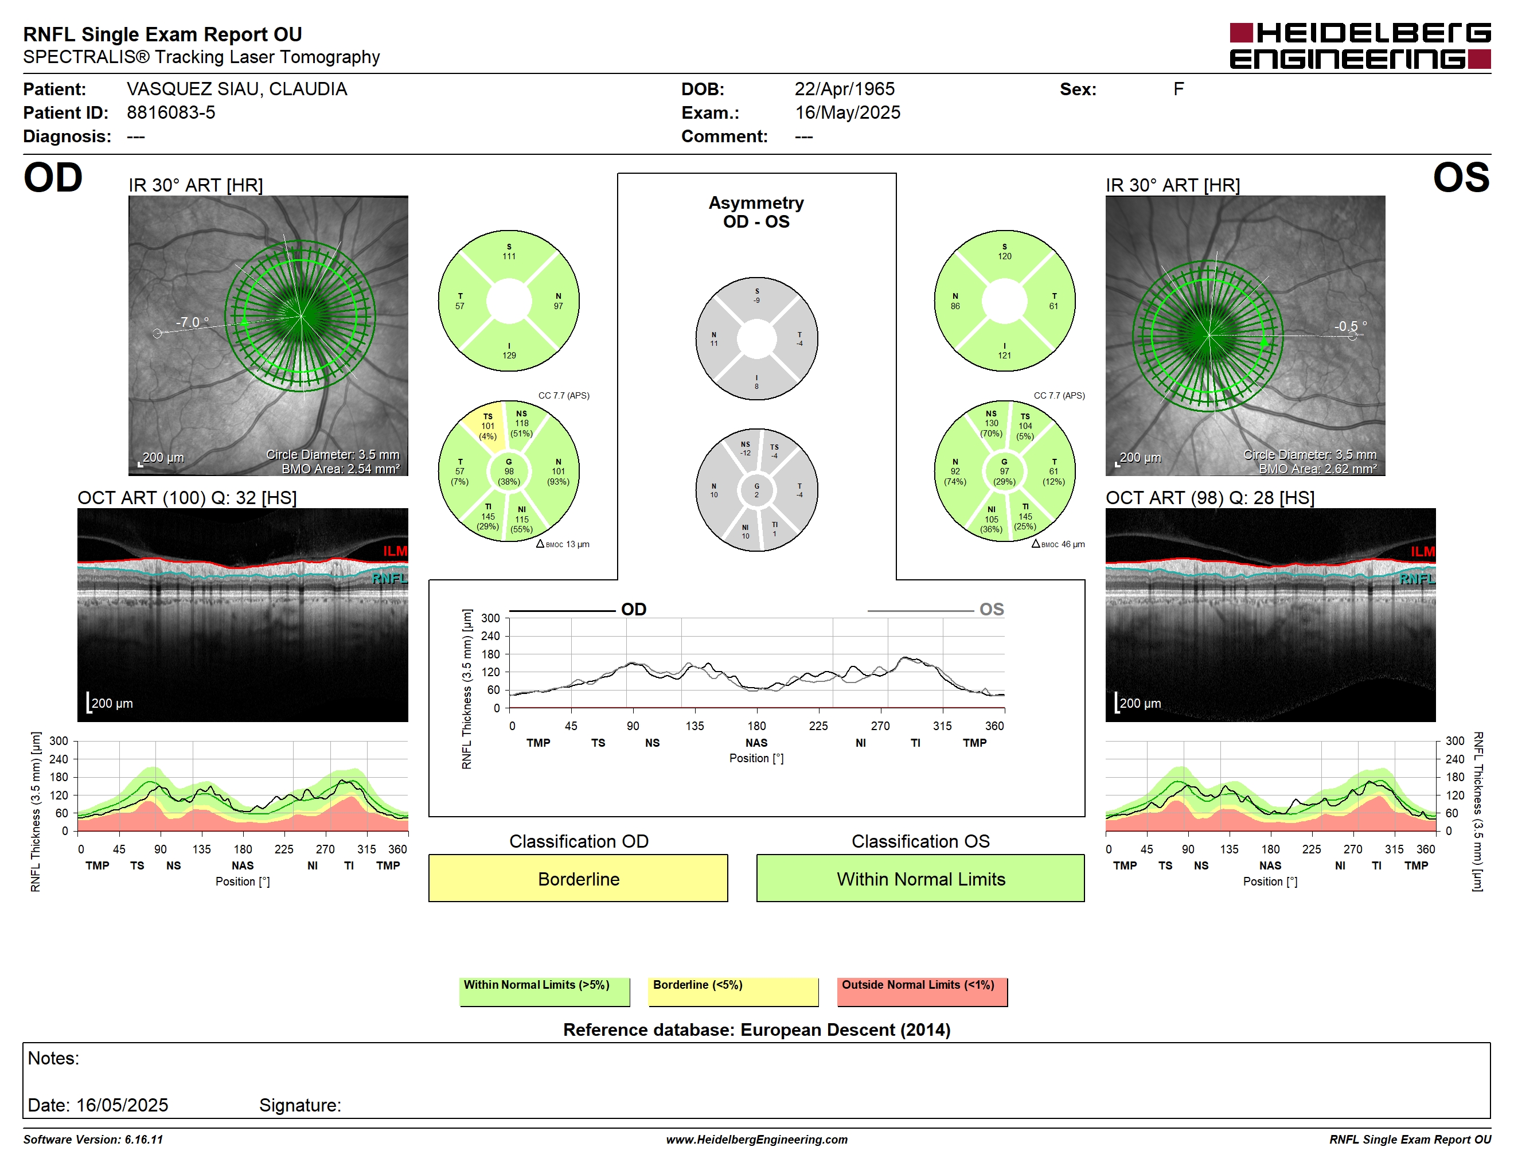Click the combined OD/OS thickness comparison graph

756,664
